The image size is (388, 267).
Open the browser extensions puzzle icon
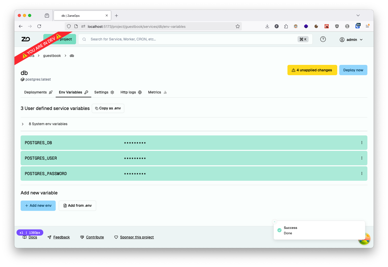click(x=286, y=26)
